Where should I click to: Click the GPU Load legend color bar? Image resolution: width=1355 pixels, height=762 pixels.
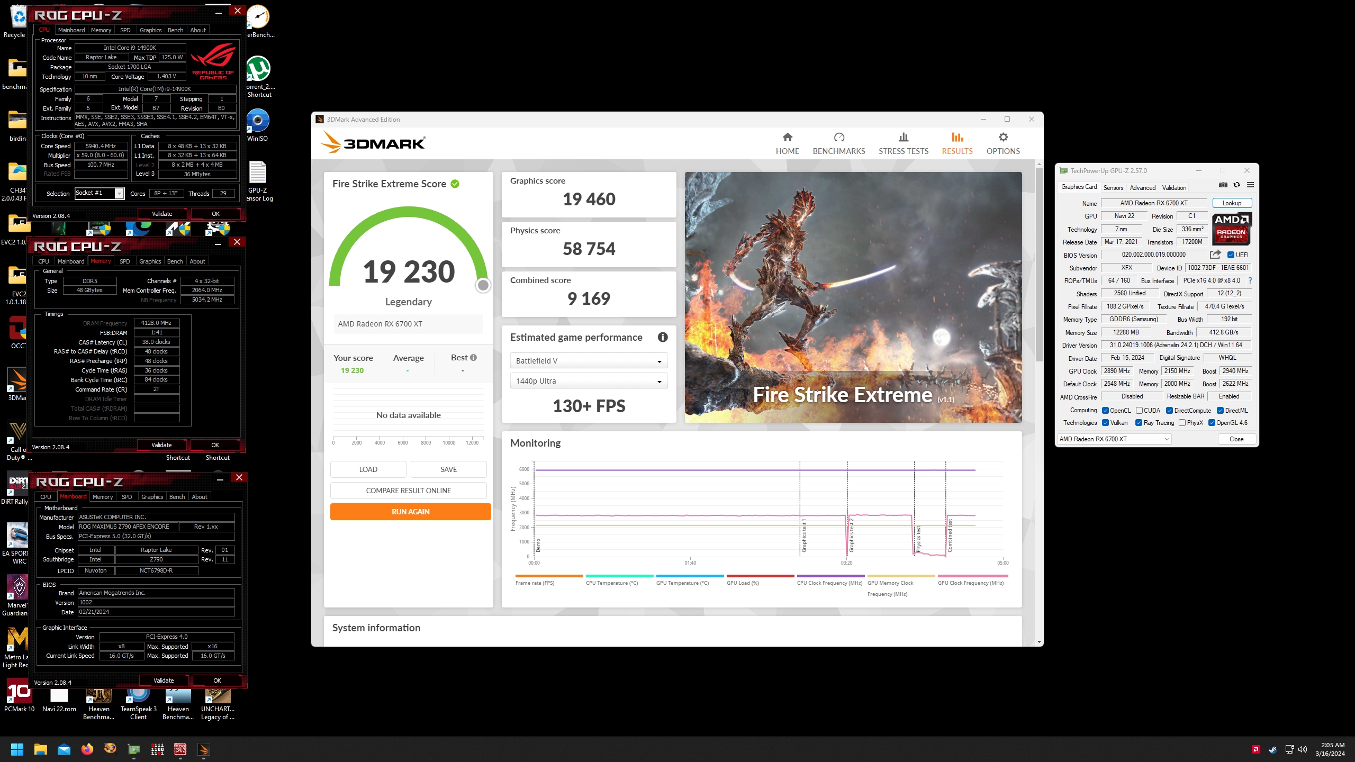pos(760,576)
